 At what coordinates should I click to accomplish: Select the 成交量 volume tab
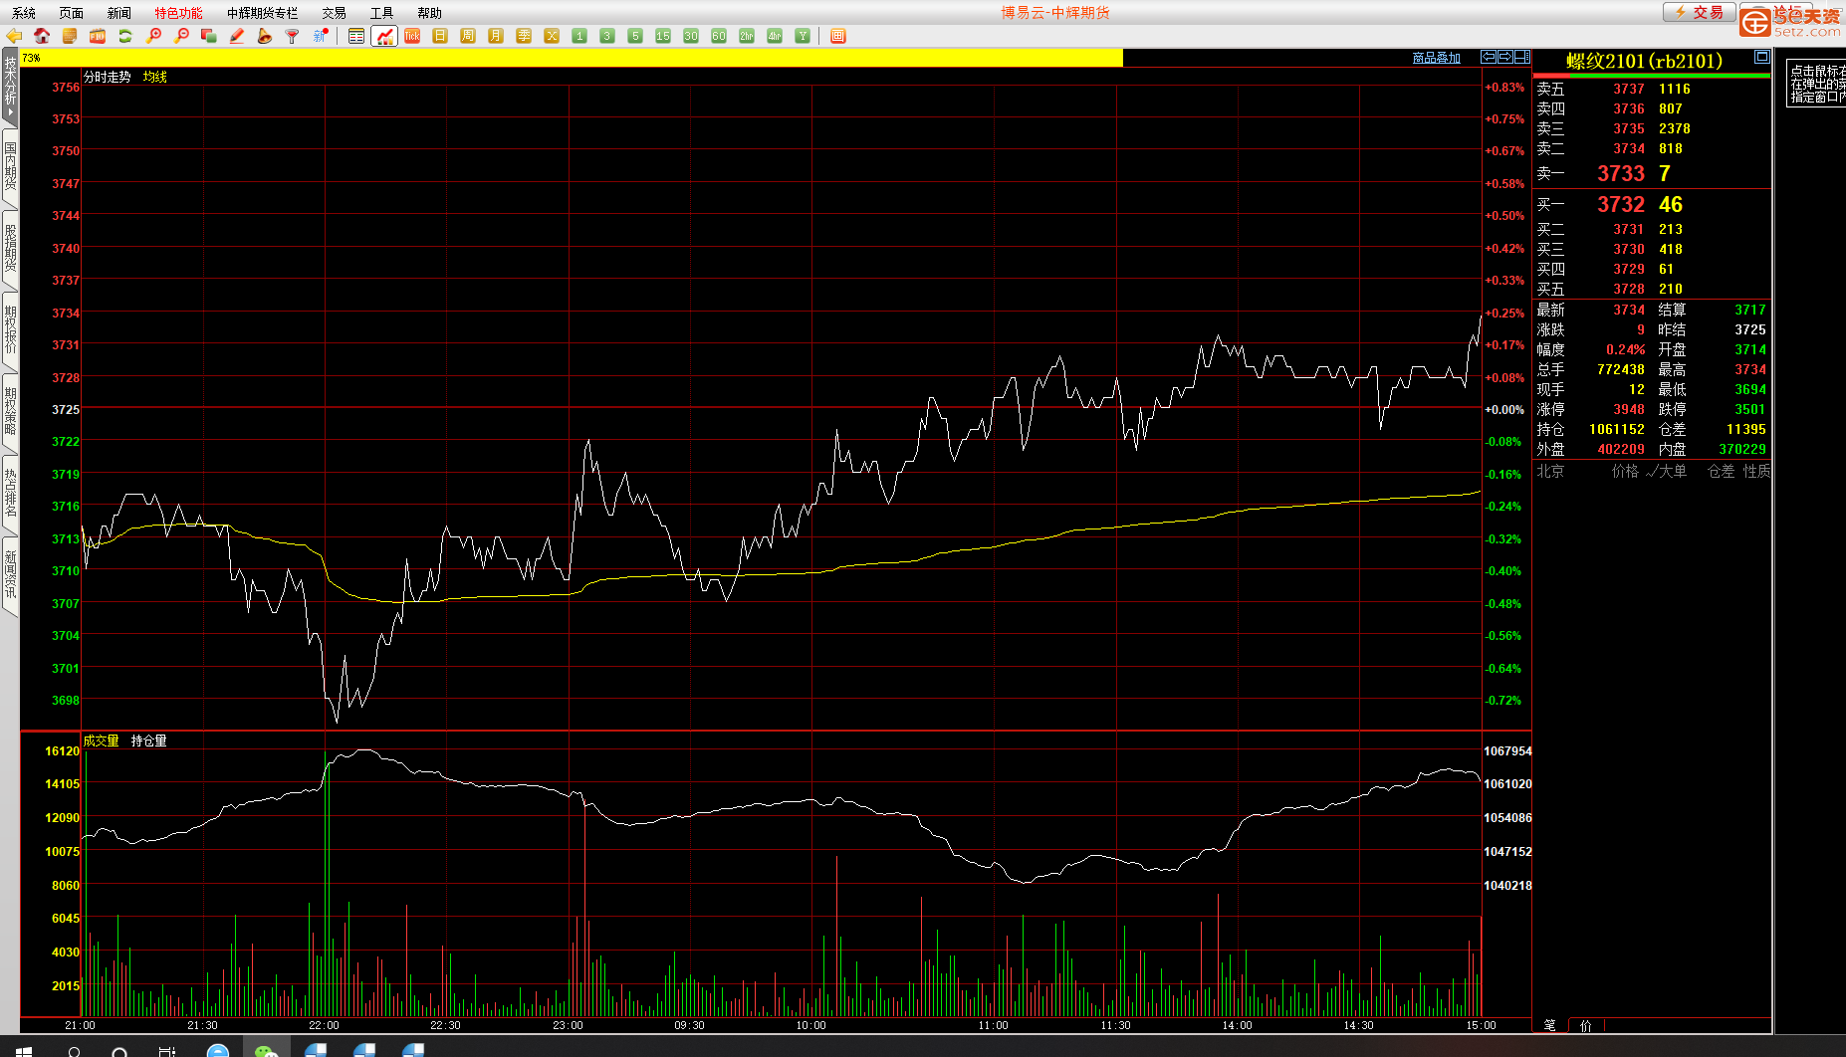click(101, 740)
